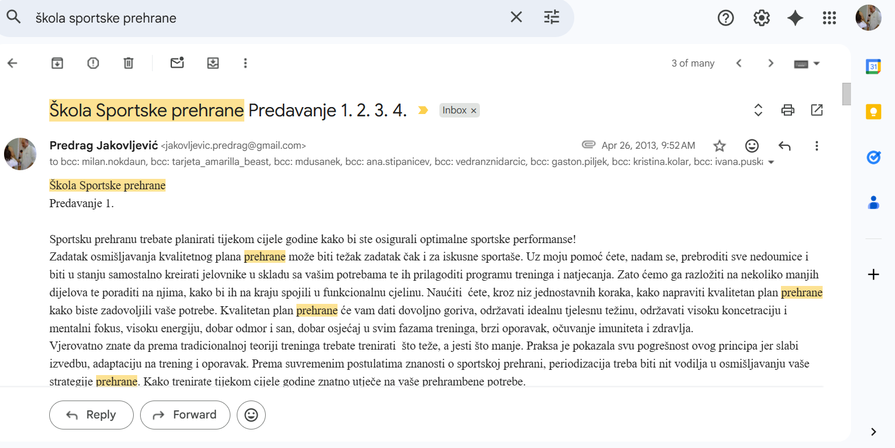
Task: Click the date 'Apr 26, 2013, 9:52 AM'
Action: tap(648, 145)
